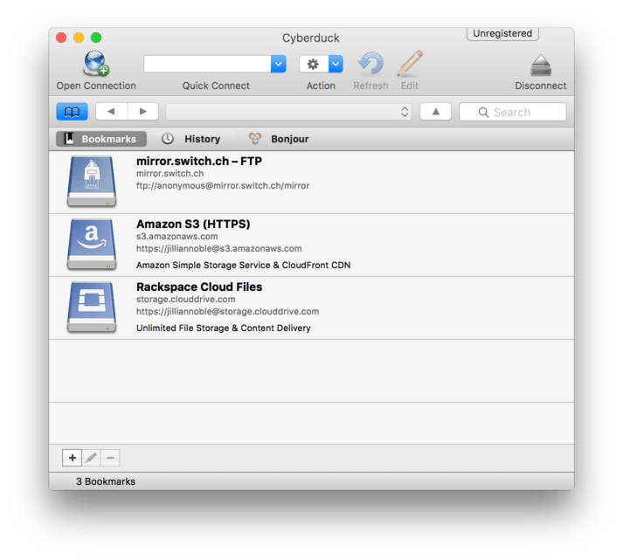Switch to the Bonjour tab

click(279, 139)
